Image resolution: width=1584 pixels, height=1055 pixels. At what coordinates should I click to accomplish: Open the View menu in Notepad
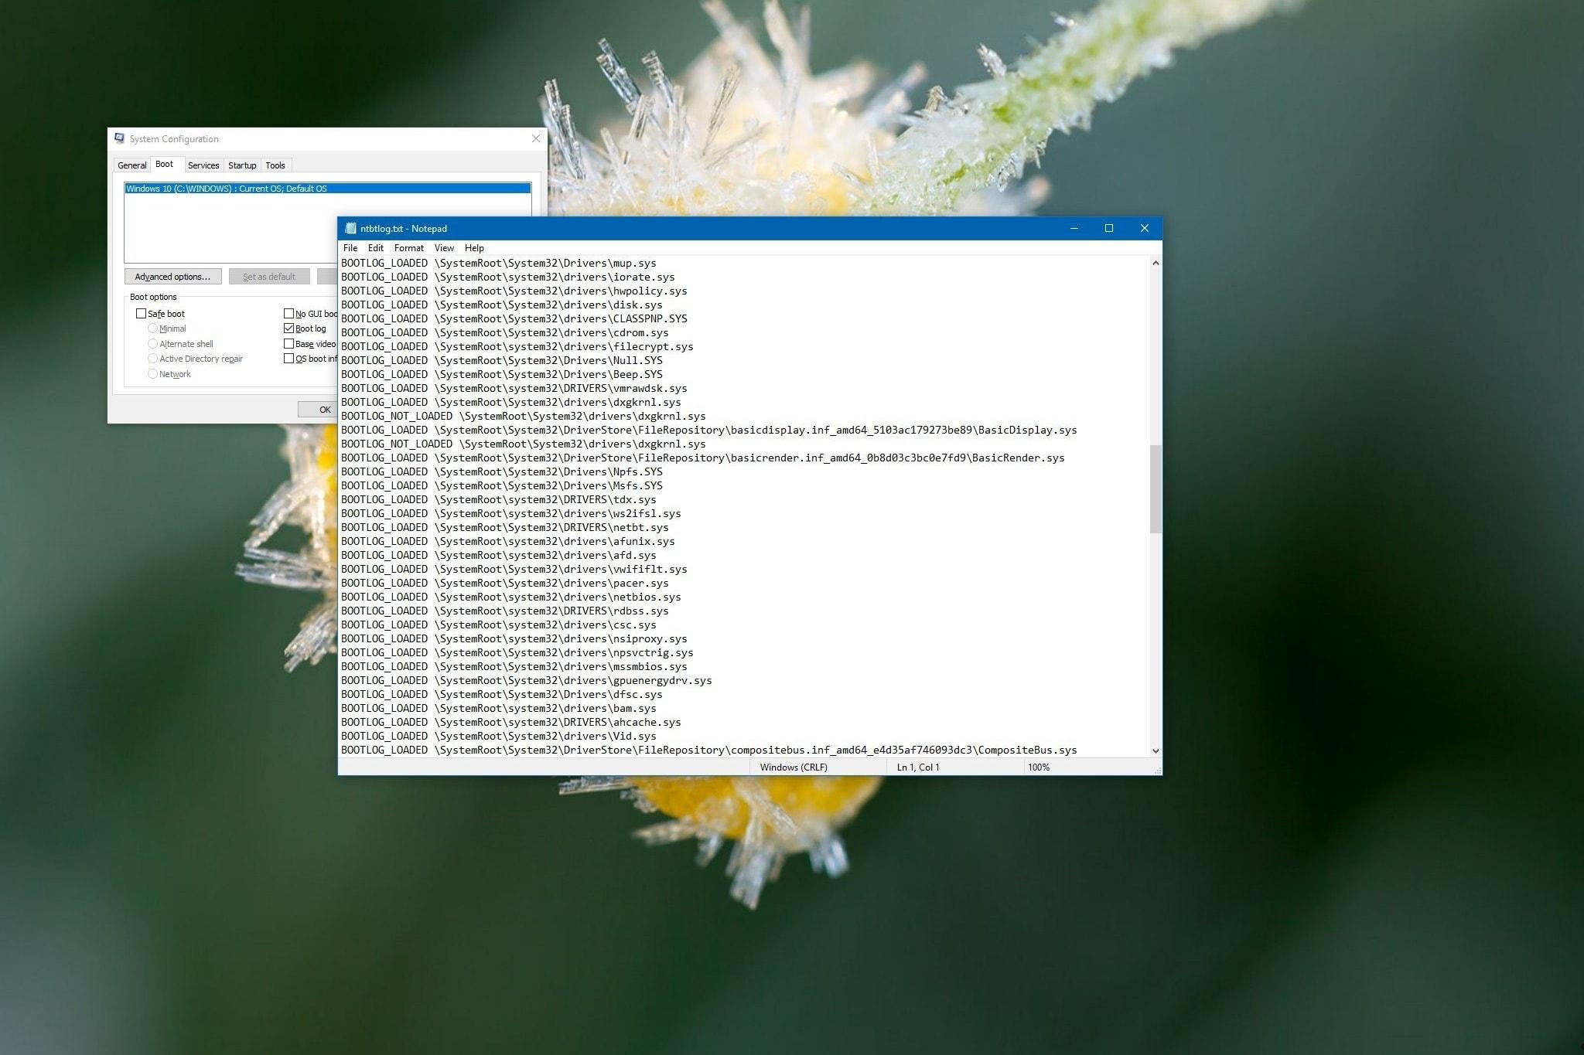click(444, 248)
